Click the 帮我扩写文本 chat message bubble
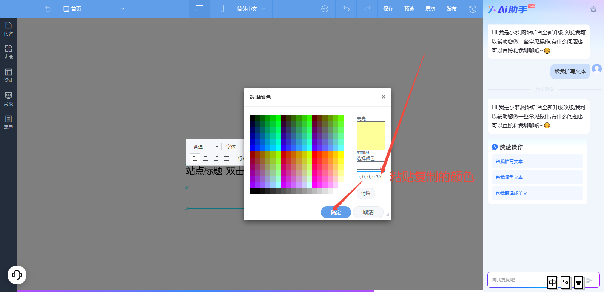 [x=570, y=71]
